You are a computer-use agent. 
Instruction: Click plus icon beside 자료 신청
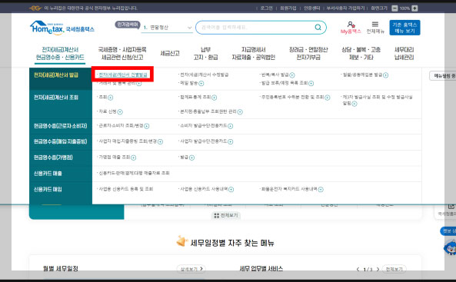pos(120,112)
